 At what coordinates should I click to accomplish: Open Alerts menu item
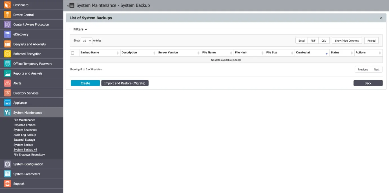coord(32,83)
